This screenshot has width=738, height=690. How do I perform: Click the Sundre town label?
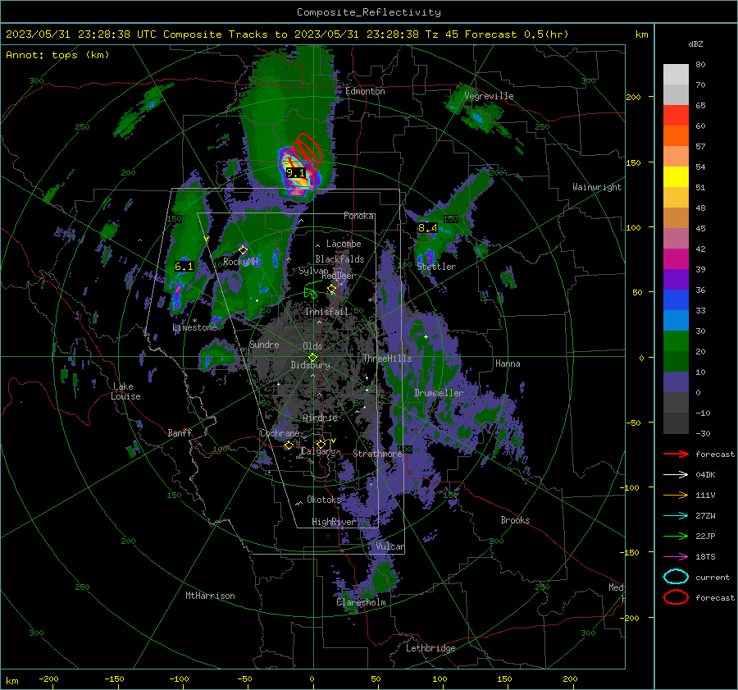coord(264,345)
